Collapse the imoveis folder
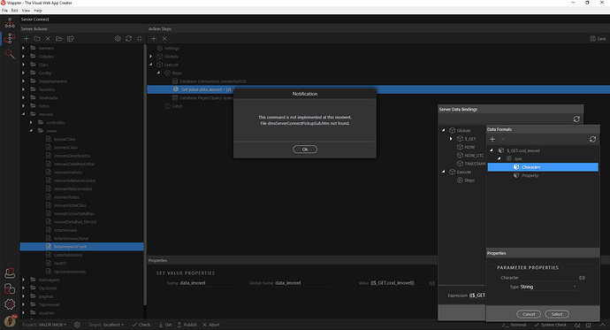Screen dimensions: 610x330 click(x=23, y=114)
